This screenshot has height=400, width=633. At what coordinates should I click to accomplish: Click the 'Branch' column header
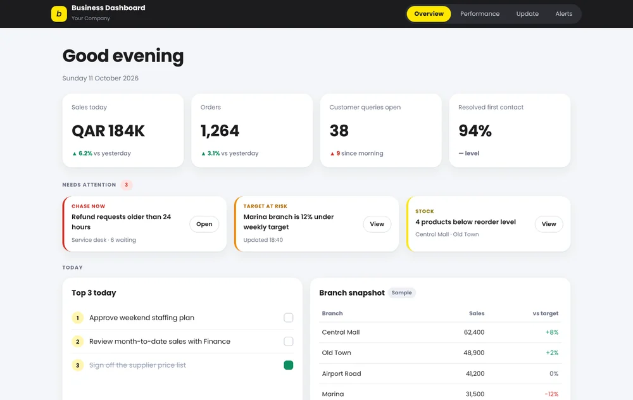pos(332,313)
